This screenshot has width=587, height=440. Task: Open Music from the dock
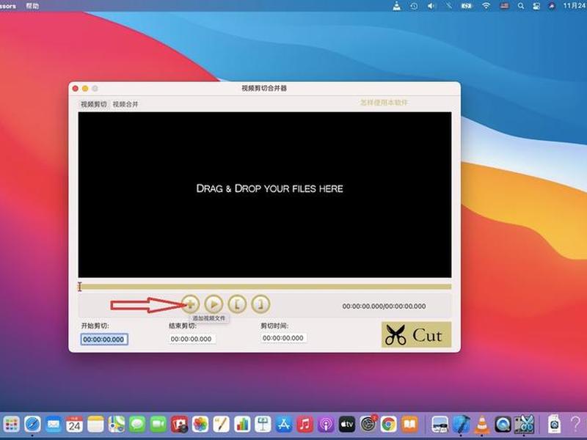pyautogui.click(x=305, y=425)
